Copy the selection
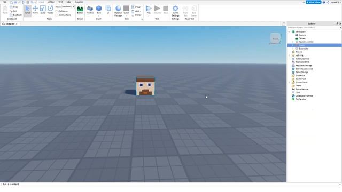The image size is (342, 192). click(x=14, y=7)
